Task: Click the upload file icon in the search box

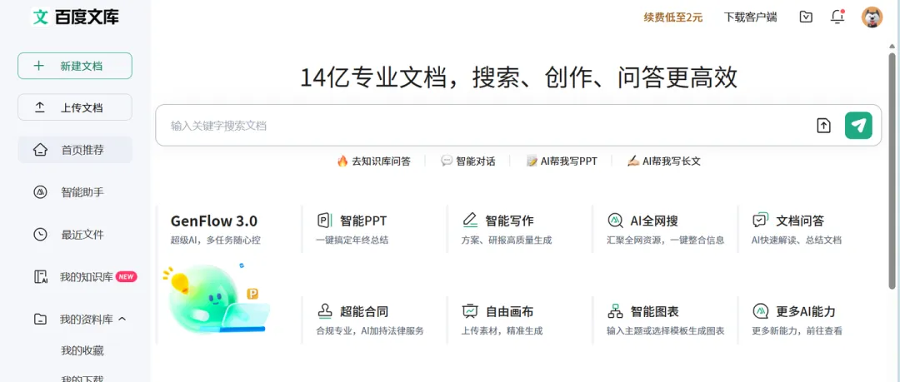Action: tap(823, 126)
